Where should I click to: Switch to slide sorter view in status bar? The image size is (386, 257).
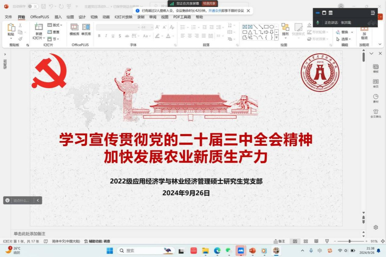306,241
